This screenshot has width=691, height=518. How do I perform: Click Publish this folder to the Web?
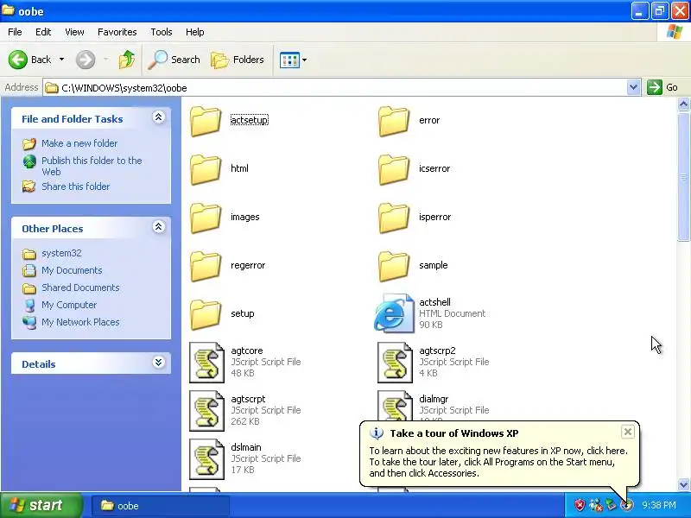pyautogui.click(x=92, y=166)
